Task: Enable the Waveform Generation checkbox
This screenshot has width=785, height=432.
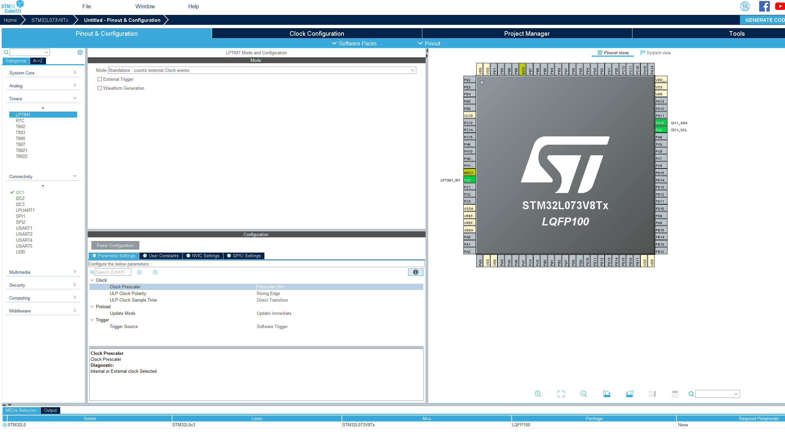Action: coord(100,88)
